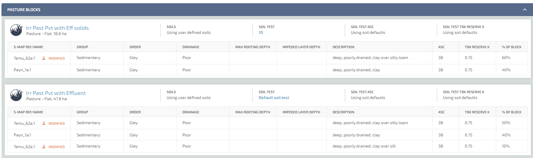Click Temu_62a.1 name in Eff solids block
The image size is (533, 158).
pyautogui.click(x=24, y=58)
